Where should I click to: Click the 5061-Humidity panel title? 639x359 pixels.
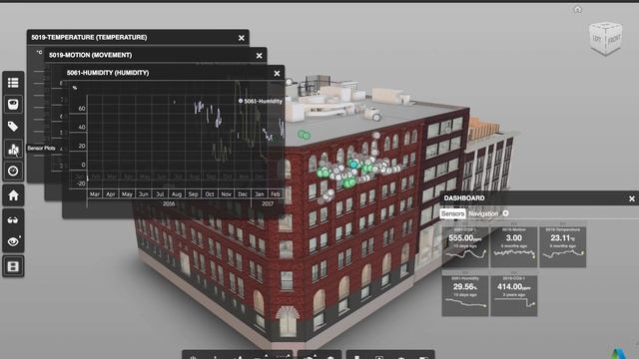[108, 73]
